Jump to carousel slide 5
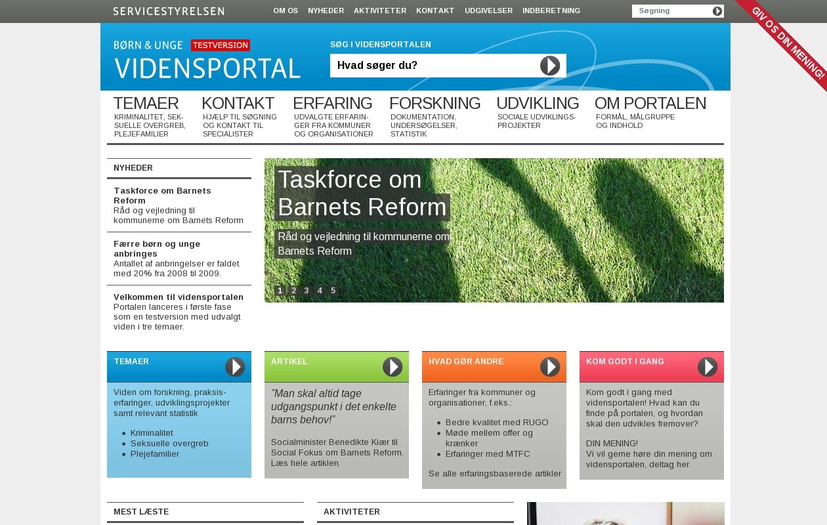Image resolution: width=827 pixels, height=525 pixels. pyautogui.click(x=333, y=291)
